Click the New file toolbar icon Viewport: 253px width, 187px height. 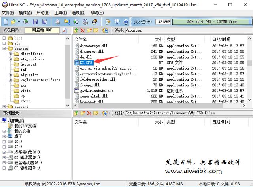tap(6, 21)
